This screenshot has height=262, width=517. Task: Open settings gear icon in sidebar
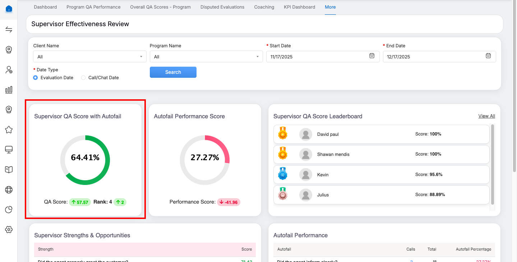pos(9,230)
